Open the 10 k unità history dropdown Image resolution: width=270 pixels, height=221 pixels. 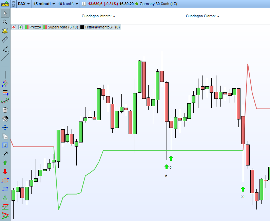coord(68,4)
